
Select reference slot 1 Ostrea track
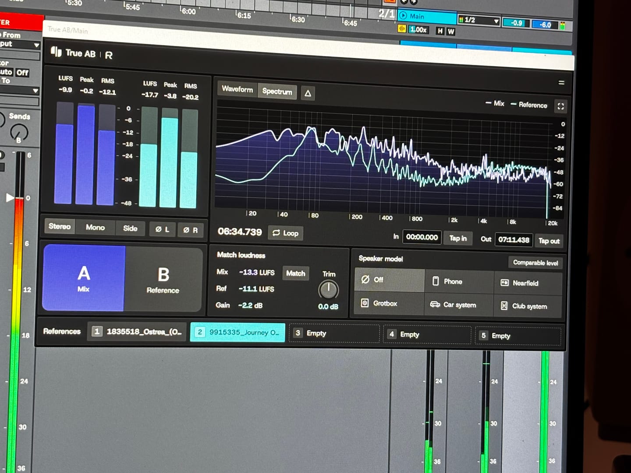click(x=137, y=332)
